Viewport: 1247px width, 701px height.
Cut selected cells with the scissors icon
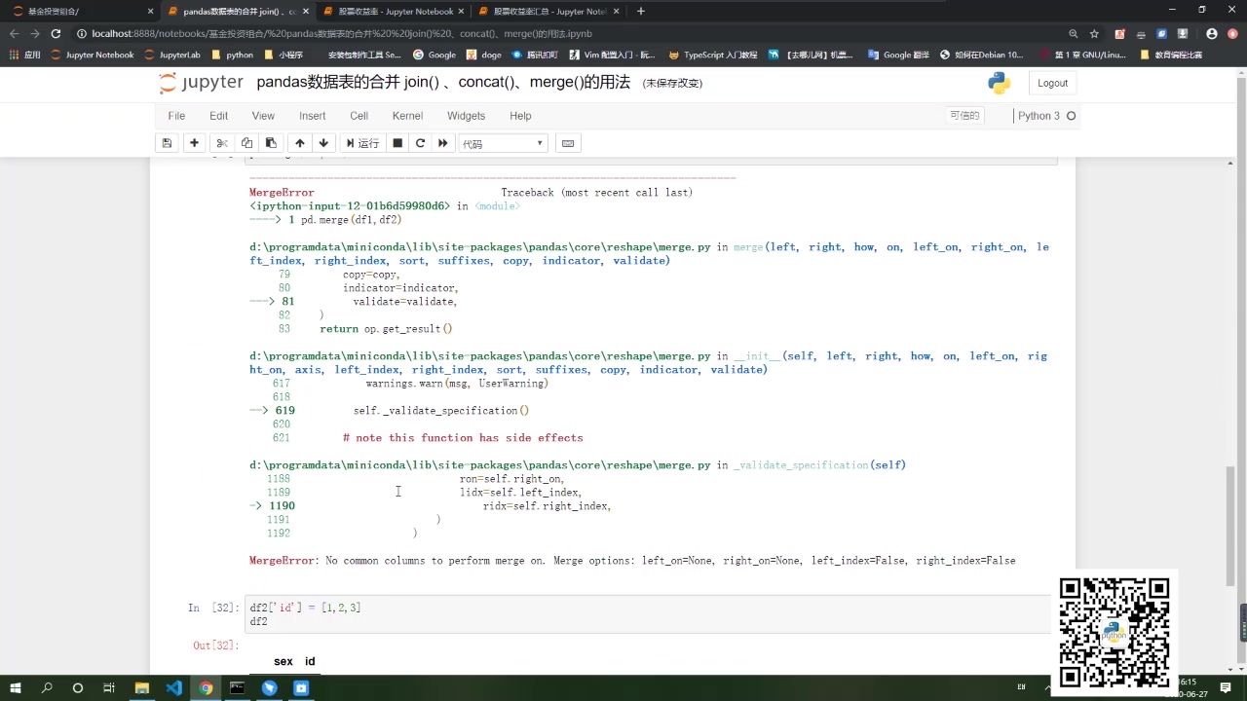221,143
